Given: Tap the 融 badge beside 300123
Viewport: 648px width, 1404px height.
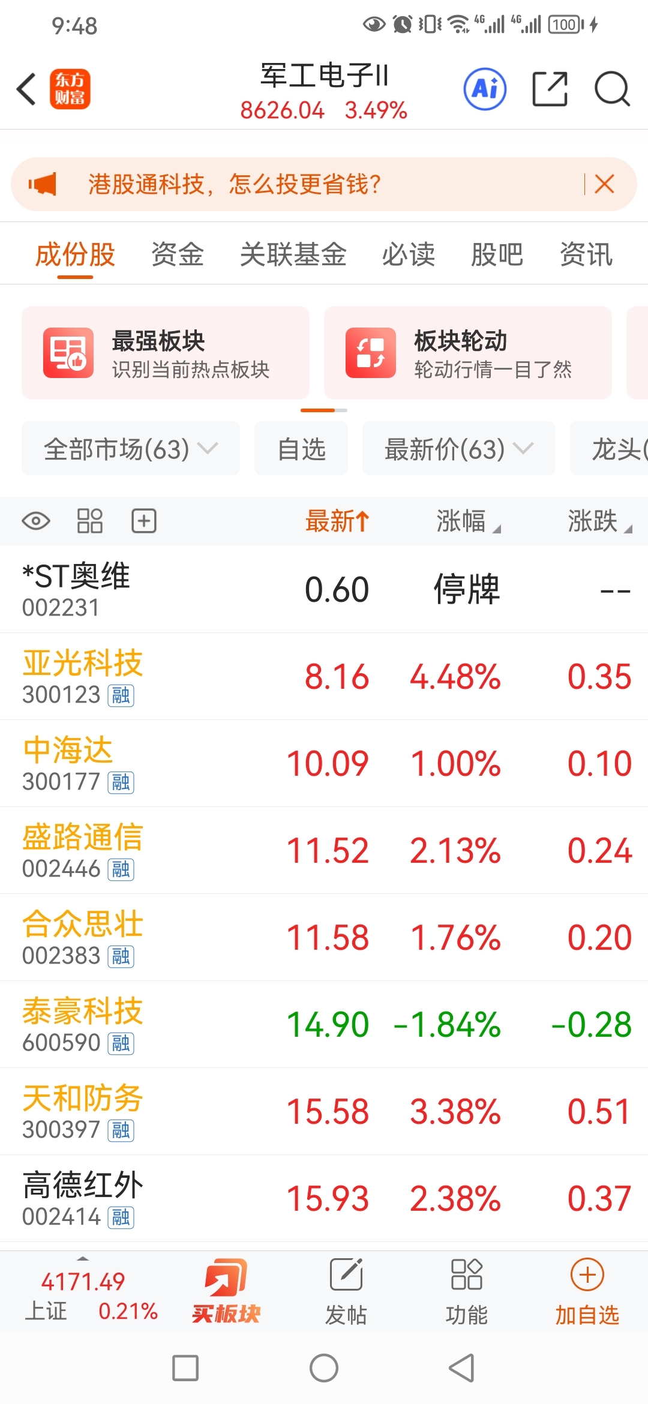Looking at the screenshot, I should [x=121, y=695].
